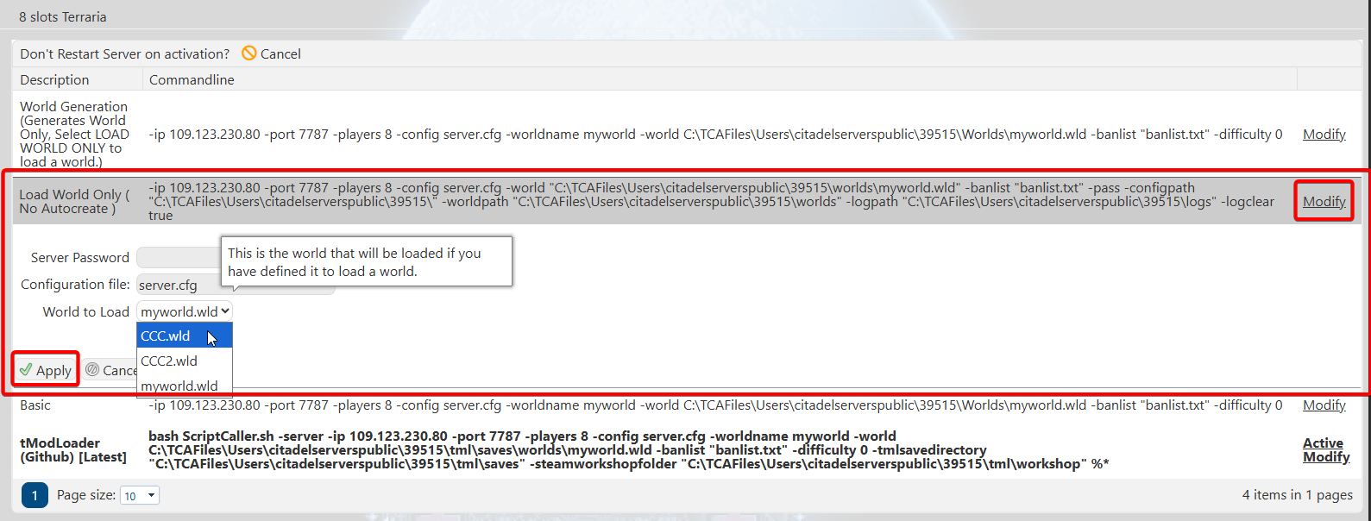Click the green Apply checkmark icon
Screen dimensions: 1371x521
[26, 370]
